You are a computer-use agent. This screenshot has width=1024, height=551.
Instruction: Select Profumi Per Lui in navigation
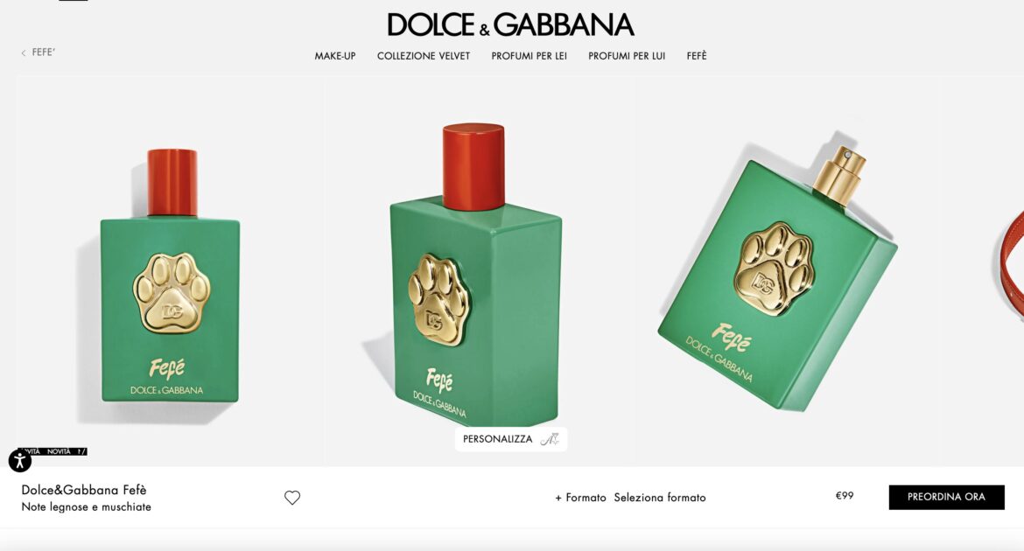pos(627,56)
